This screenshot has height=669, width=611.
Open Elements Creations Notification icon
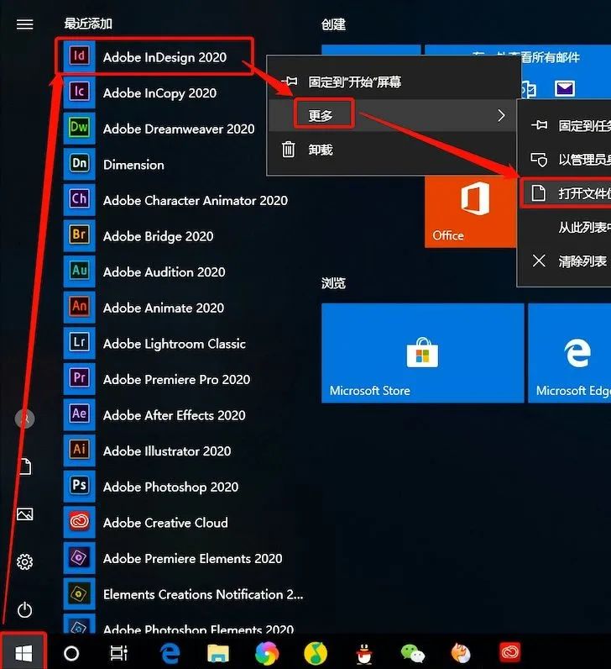pyautogui.click(x=79, y=593)
